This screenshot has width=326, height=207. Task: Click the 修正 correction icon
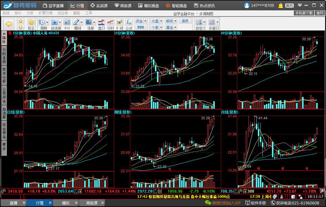point(31,22)
